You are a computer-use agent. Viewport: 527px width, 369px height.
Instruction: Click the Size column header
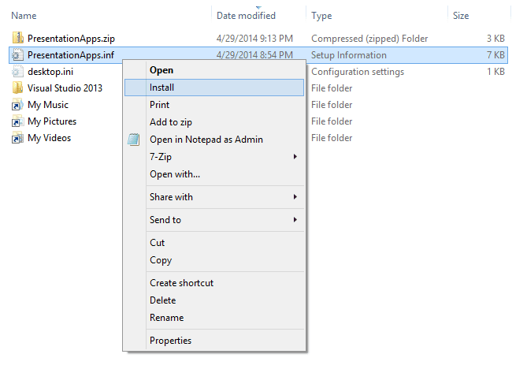tap(462, 15)
